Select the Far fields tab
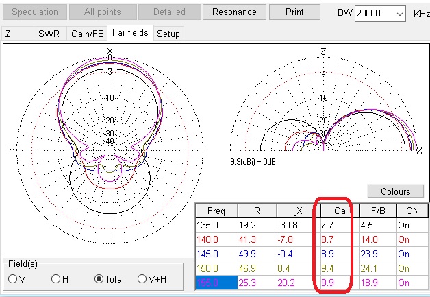Viewport: 430px width, 297px height. pyautogui.click(x=130, y=33)
